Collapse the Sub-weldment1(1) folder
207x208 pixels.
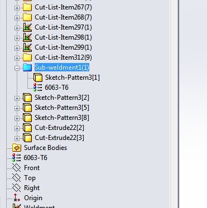(x=17, y=68)
